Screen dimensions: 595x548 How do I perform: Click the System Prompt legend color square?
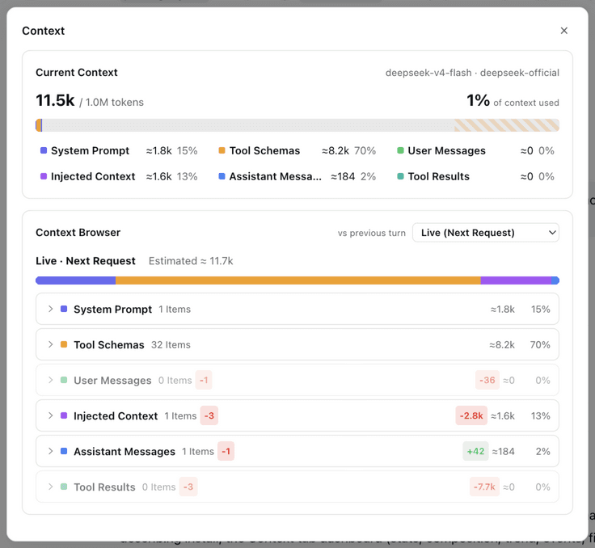click(44, 150)
